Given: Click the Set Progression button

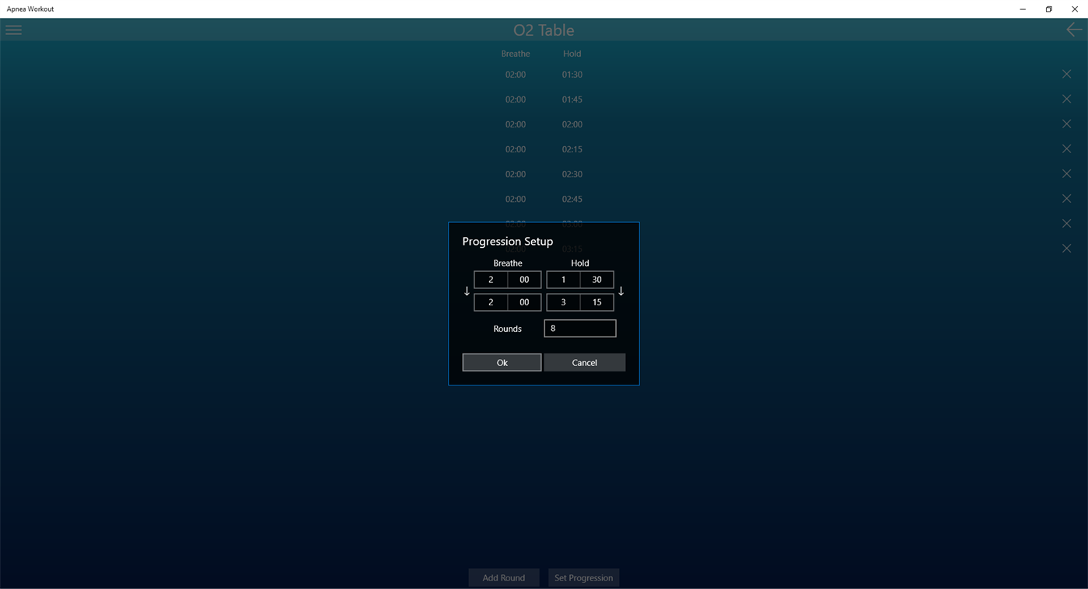Looking at the screenshot, I should (x=583, y=577).
